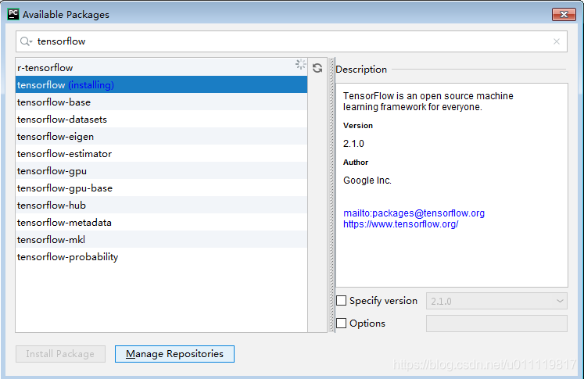Screen dimensions: 584x379
Task: Enable the Options checkbox
Action: point(341,323)
